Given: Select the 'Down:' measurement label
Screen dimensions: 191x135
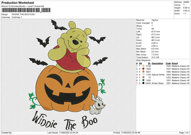Looking at the screenshot, I should [139, 40].
